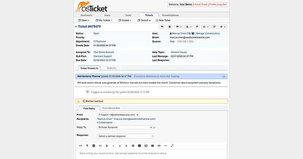Expand the thread entry options arrow
This screenshot has width=303, height=159.
[224, 77]
